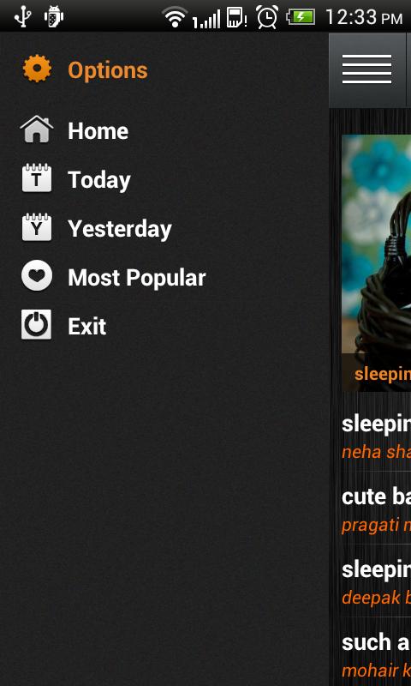Close the drawer with hamburger button
The image size is (411, 686).
pos(366,69)
